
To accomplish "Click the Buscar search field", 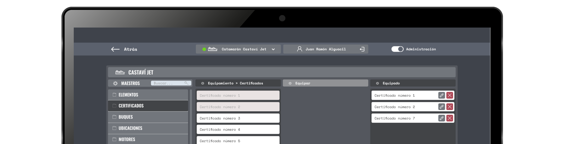I will [167, 83].
